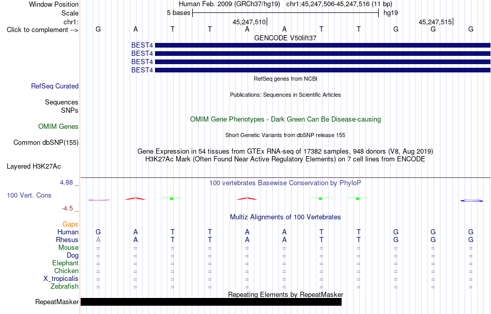Click the chr1:45,247,506-45,247,516 (11 bp) position text
Viewport: 491px width, 314px height.
pyautogui.click(x=339, y=4)
